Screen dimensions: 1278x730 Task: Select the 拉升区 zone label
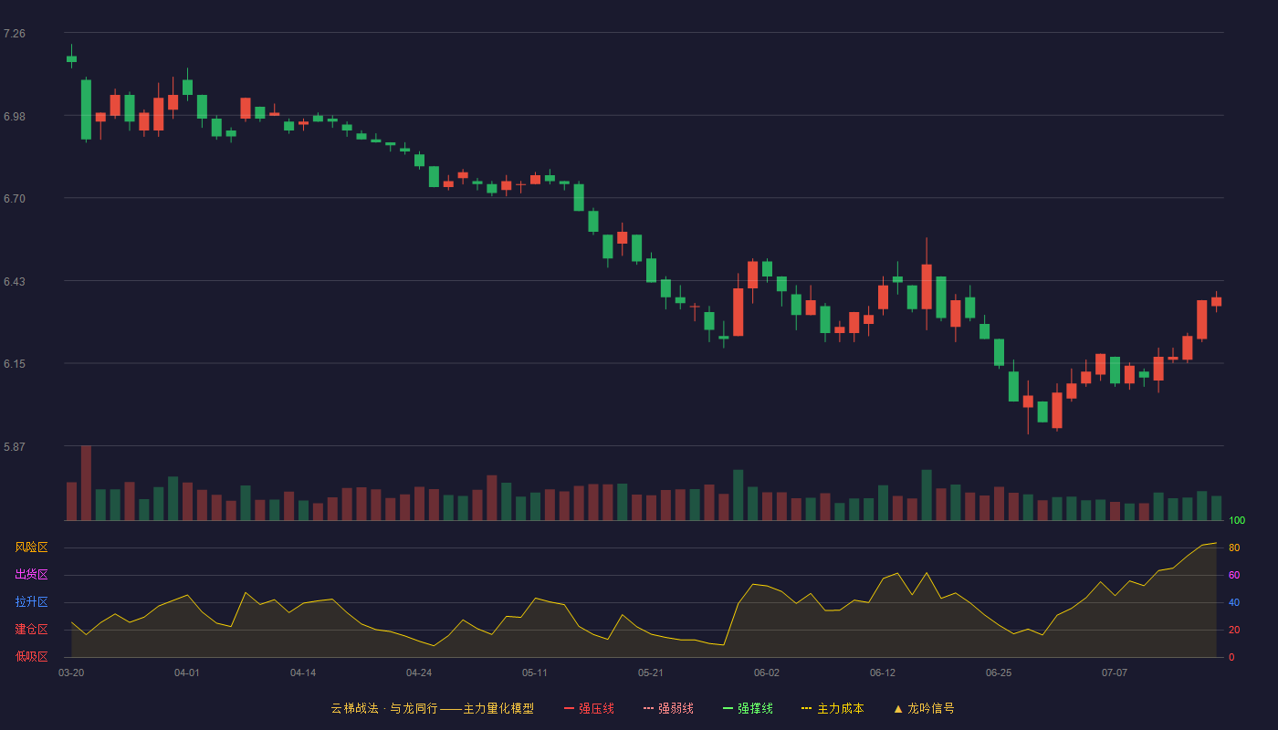point(31,602)
